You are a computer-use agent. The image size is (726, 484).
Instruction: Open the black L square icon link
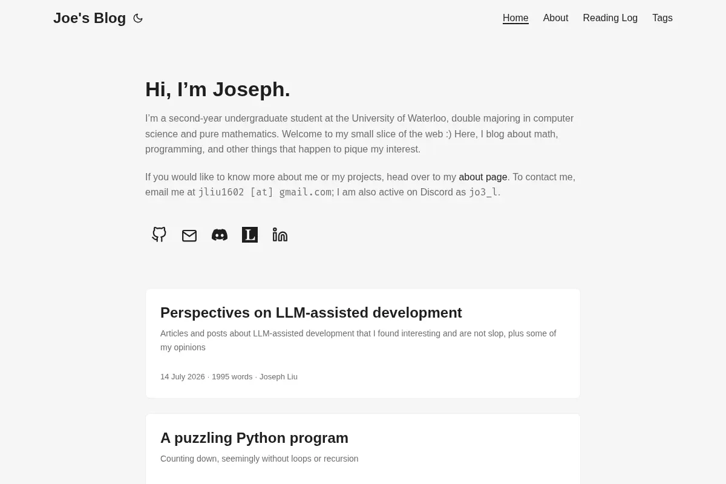point(250,235)
